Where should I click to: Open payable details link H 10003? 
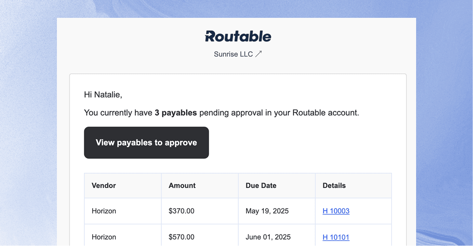tap(336, 211)
